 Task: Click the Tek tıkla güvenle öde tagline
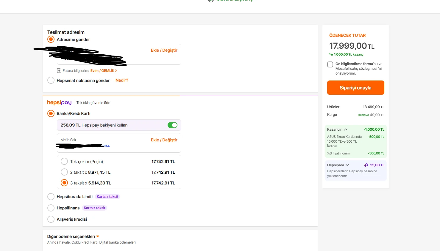tap(93, 103)
